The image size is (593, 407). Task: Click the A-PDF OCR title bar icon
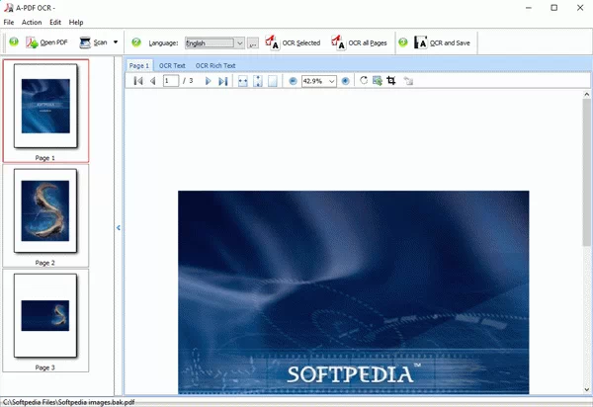(x=8, y=8)
